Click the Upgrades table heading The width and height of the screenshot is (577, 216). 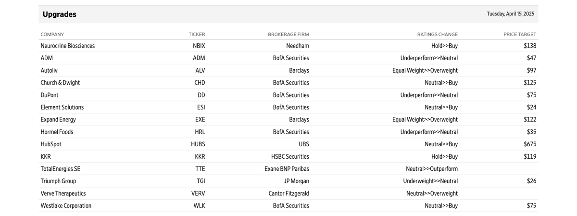tap(60, 14)
